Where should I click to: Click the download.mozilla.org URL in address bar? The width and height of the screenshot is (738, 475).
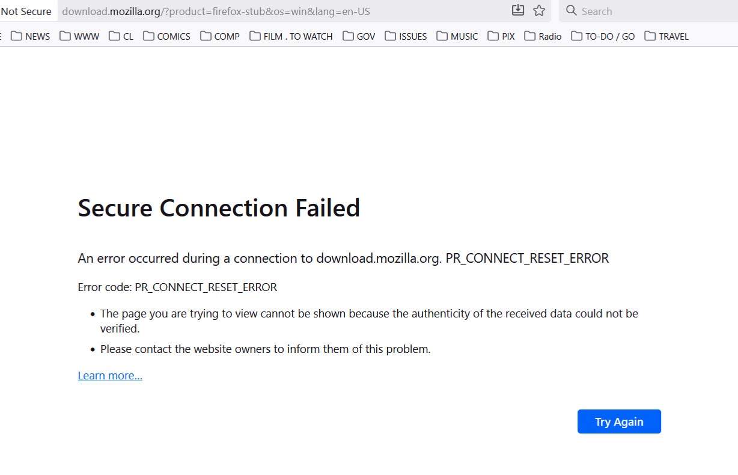216,11
